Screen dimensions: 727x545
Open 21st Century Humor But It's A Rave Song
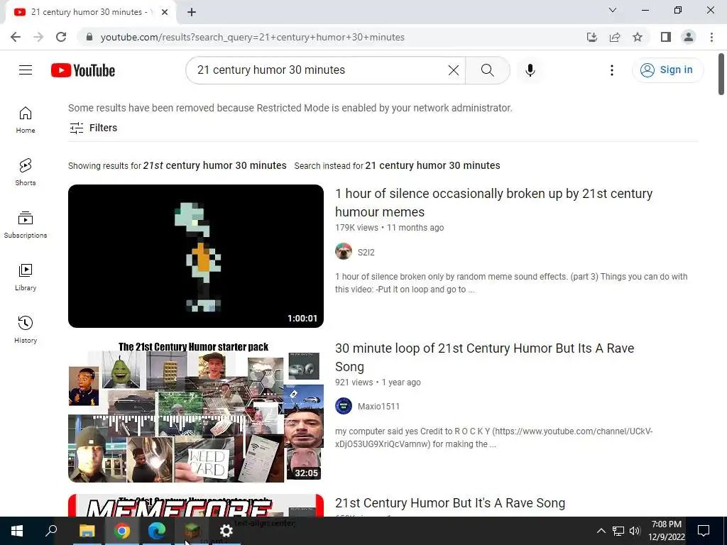[449, 503]
